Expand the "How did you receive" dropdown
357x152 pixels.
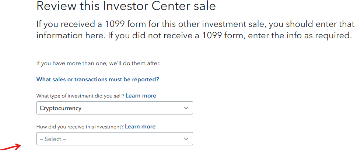[114, 139]
